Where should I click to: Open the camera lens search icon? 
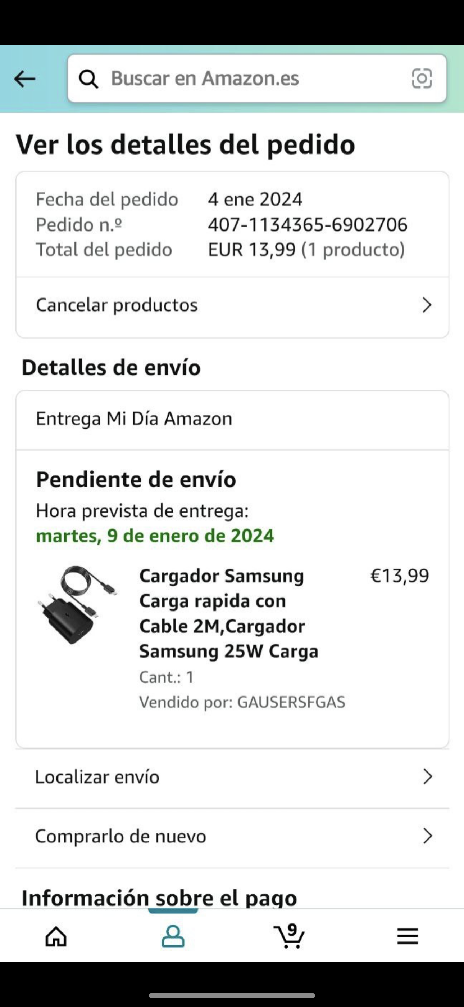click(x=422, y=79)
